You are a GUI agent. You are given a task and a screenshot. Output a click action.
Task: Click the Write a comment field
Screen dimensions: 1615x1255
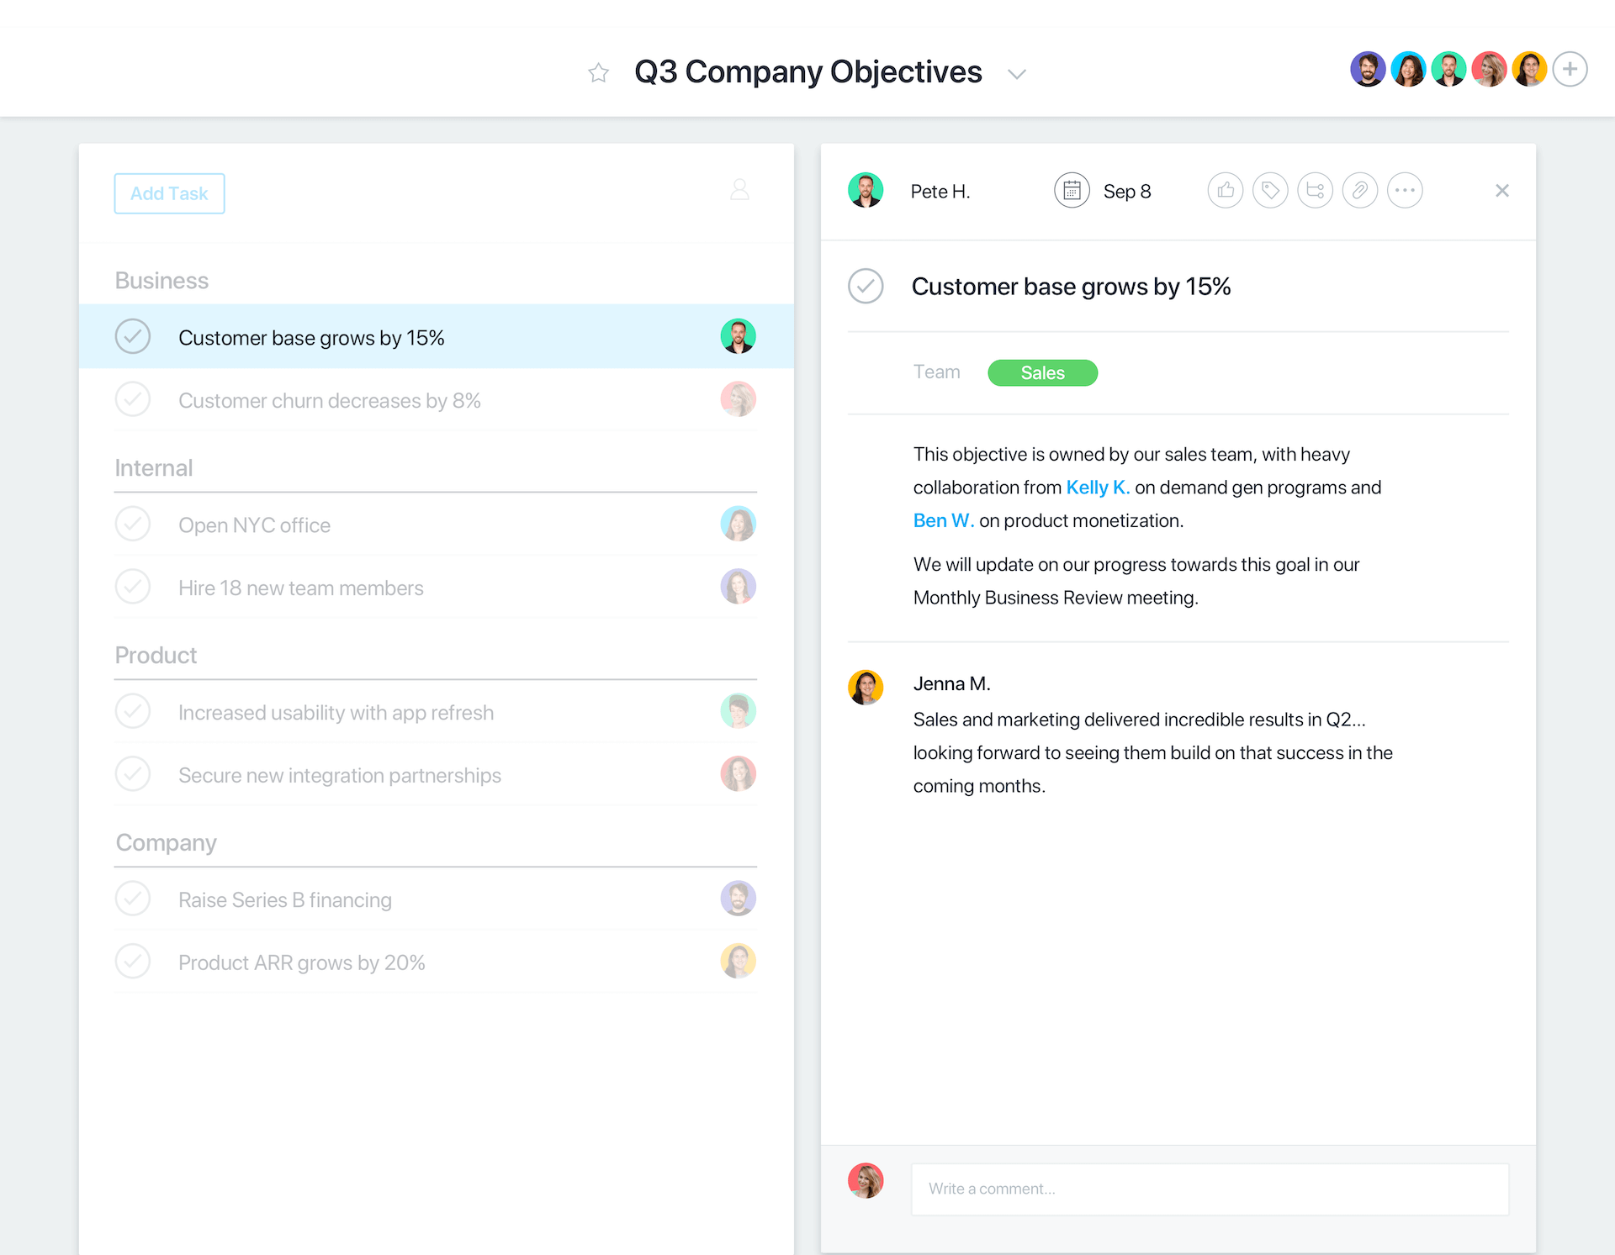(x=1210, y=1189)
